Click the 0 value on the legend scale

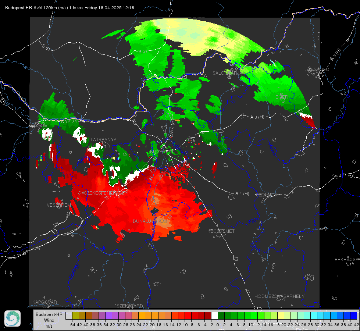coord(218,325)
